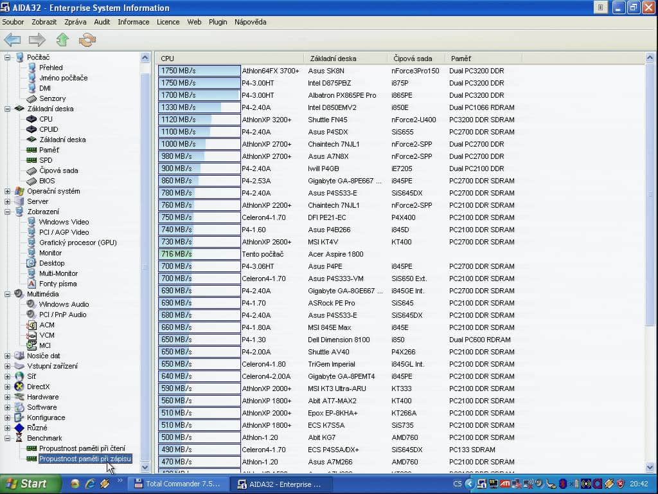Click the Fonty písma font icon
The width and height of the screenshot is (658, 494).
(31, 284)
